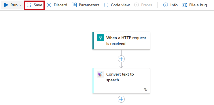Save the workflow
Image resolution: width=214 pixels, height=105 pixels.
coord(34,5)
